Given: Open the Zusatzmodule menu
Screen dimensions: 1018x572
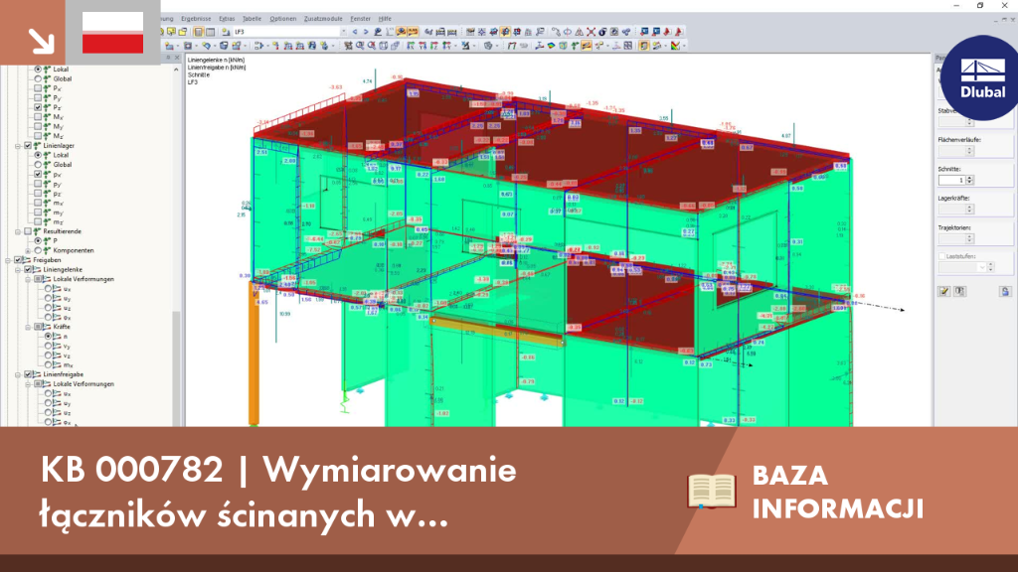Looking at the screenshot, I should tap(323, 19).
